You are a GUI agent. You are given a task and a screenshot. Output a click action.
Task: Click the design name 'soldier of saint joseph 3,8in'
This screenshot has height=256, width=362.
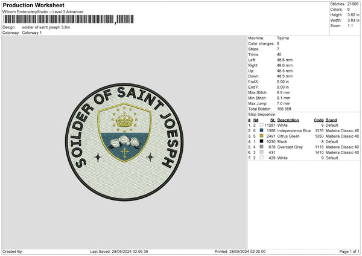(x=46, y=27)
